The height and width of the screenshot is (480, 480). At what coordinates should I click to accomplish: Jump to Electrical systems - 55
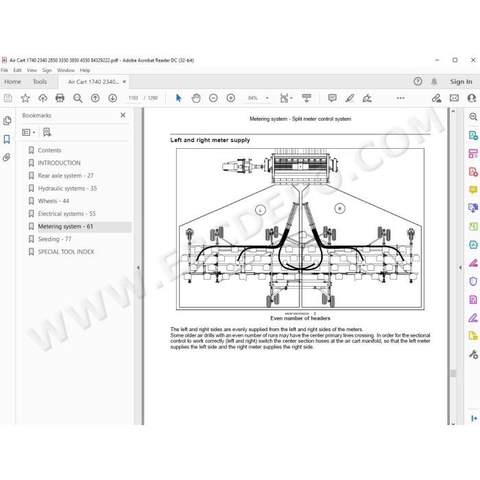click(x=67, y=214)
